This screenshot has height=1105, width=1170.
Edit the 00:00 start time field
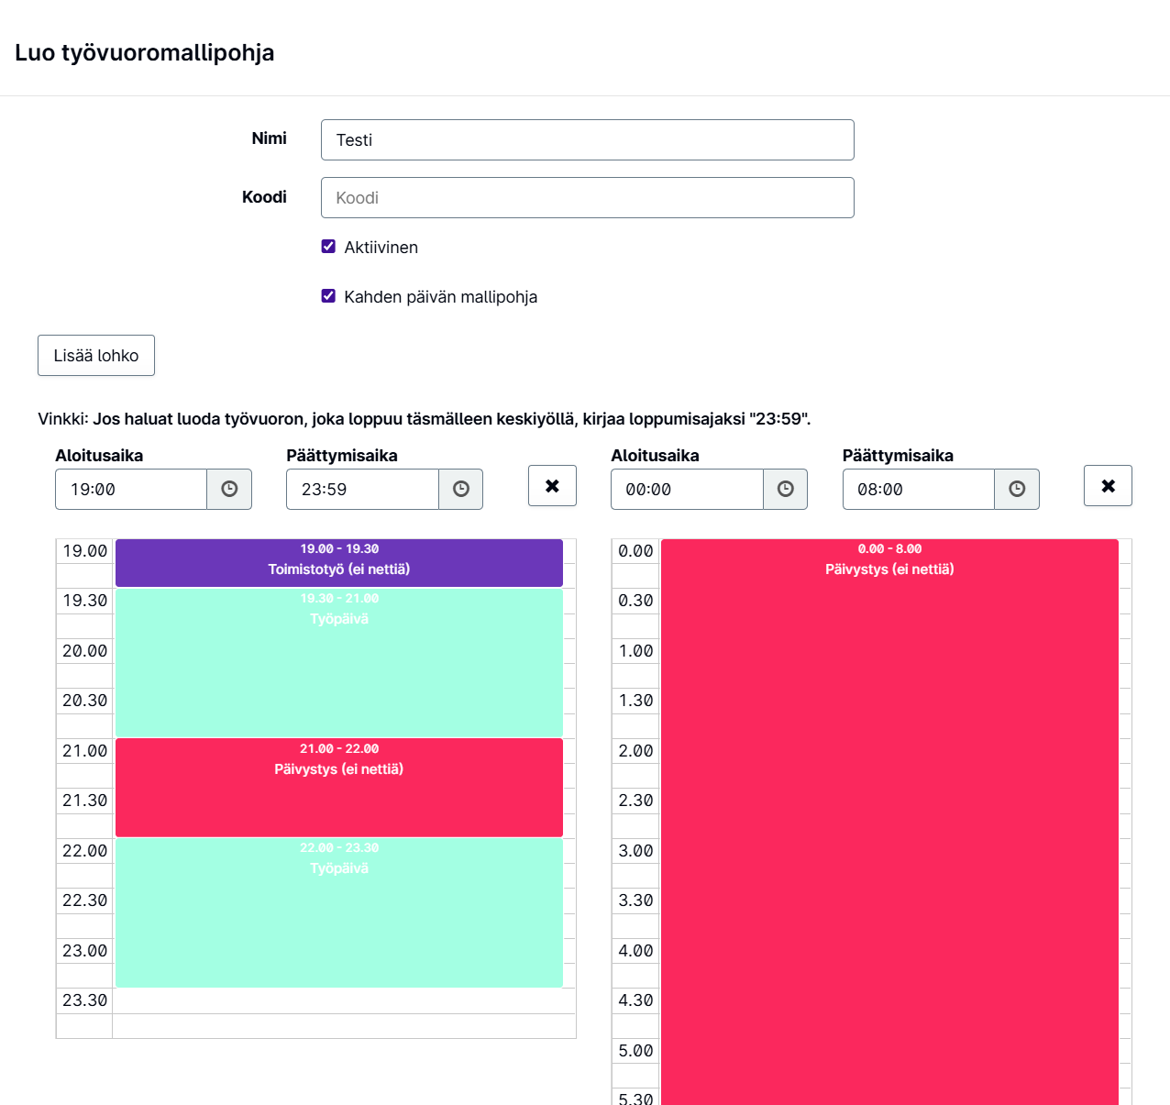click(687, 490)
